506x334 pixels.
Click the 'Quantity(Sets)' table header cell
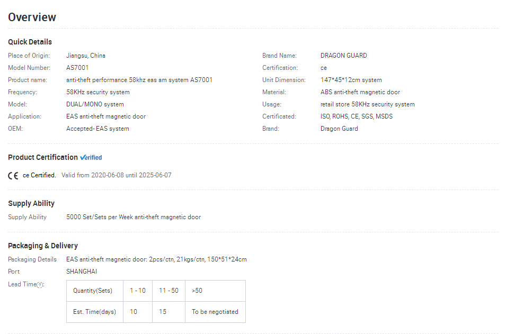coord(95,291)
